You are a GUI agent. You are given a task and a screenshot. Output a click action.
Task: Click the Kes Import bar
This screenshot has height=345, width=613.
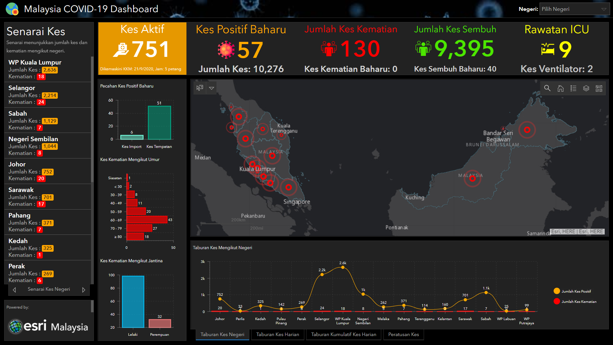coord(132,137)
